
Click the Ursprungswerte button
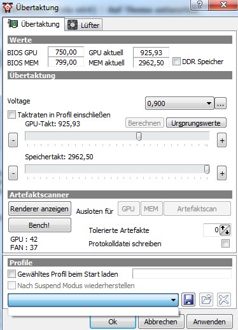tap(196, 123)
